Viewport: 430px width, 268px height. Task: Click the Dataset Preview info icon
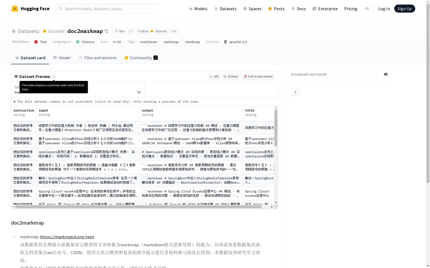click(54, 77)
